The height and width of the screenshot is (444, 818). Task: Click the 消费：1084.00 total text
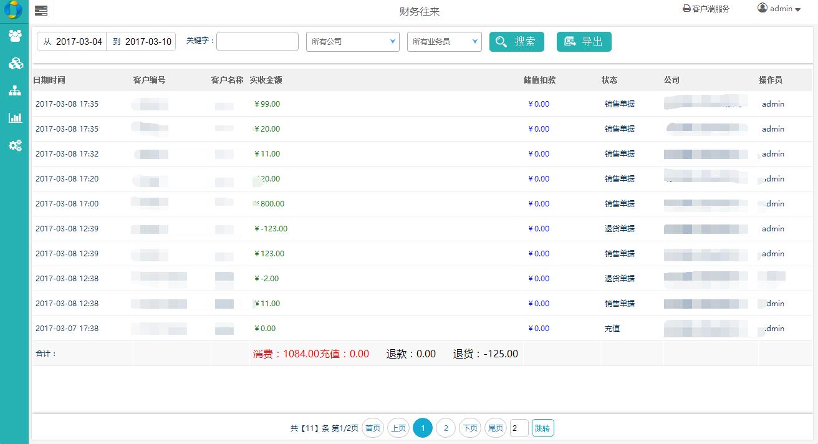pyautogui.click(x=286, y=354)
